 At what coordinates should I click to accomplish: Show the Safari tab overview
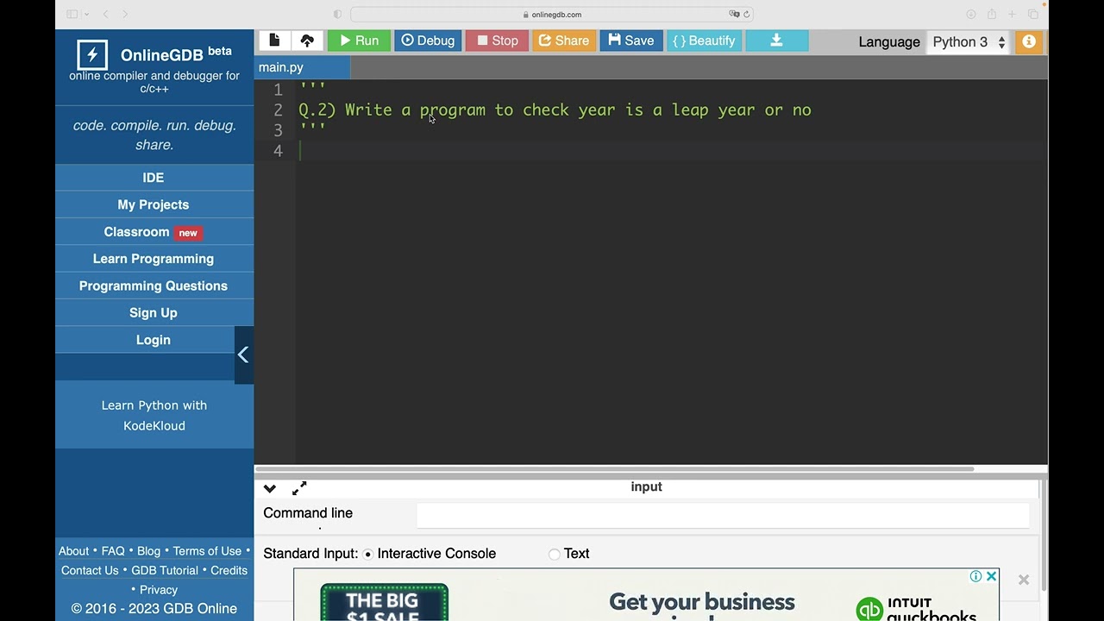click(x=1033, y=15)
